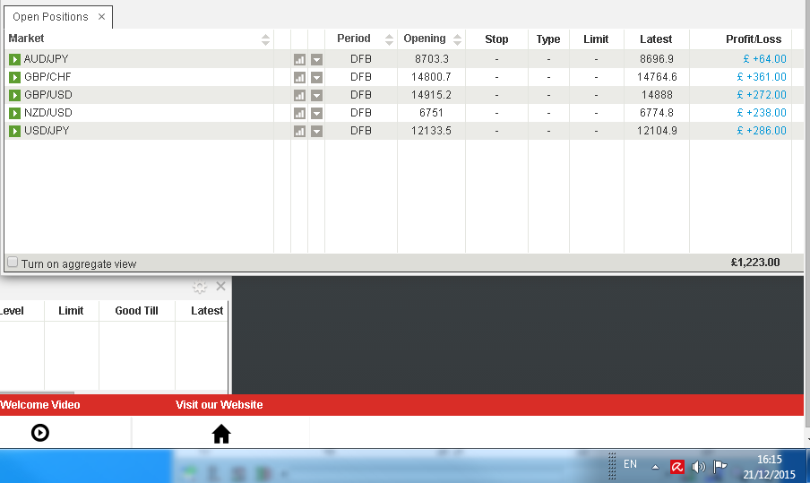Click the £ +361.00 profit value
Screen dimensions: 810x483
click(x=762, y=77)
